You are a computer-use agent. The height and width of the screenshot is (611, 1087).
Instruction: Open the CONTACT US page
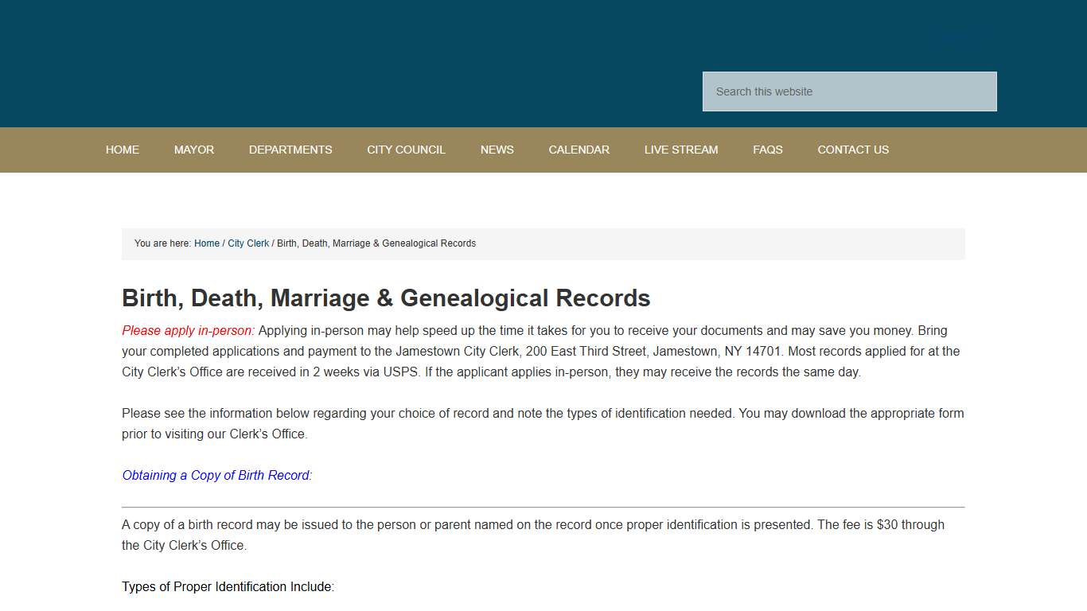852,150
